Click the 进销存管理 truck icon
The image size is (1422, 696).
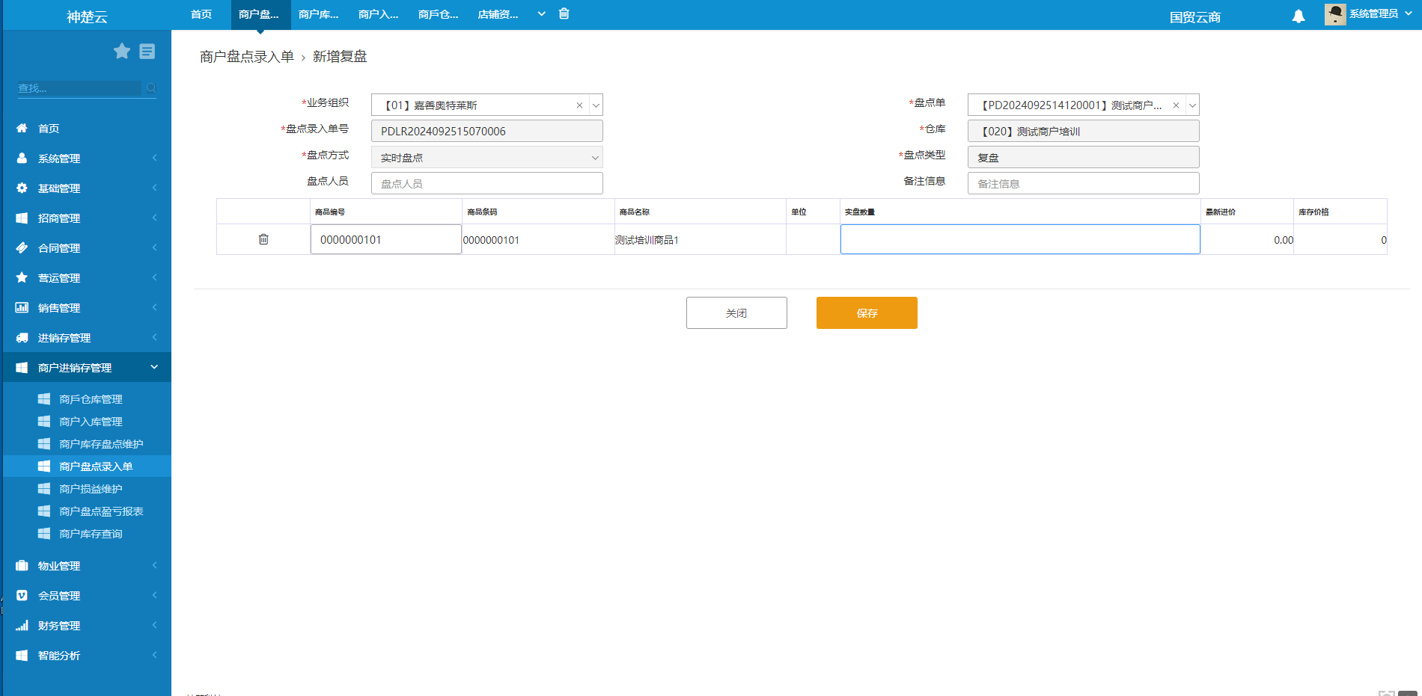click(x=22, y=337)
